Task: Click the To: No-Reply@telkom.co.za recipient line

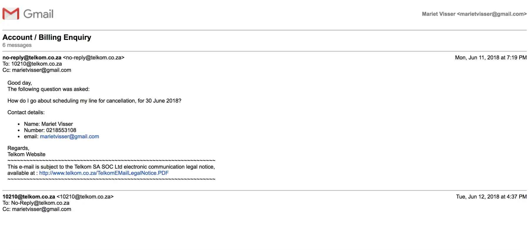Action: tap(36, 203)
